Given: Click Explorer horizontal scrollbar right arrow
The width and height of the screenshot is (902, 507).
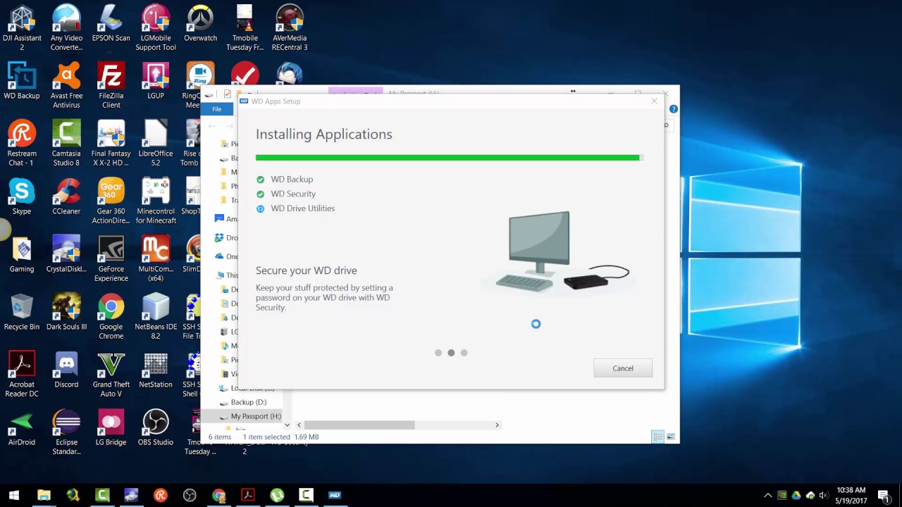Looking at the screenshot, I should 497,425.
